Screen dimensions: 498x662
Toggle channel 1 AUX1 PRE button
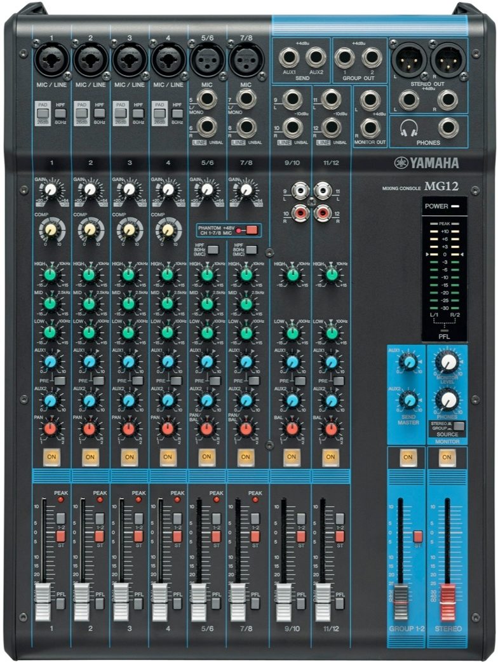[60, 381]
